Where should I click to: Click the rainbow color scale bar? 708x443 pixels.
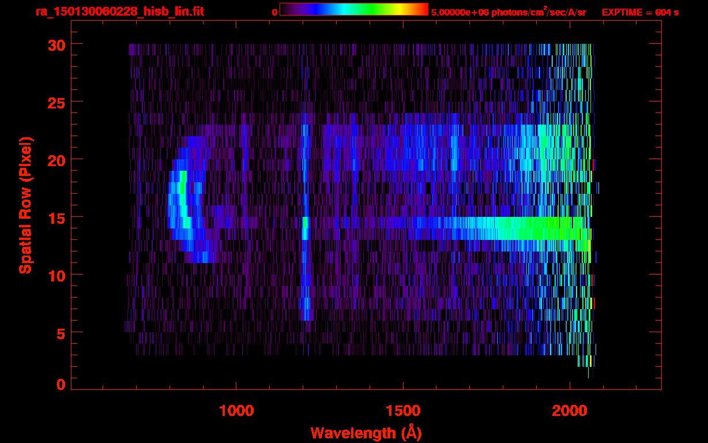coord(353,9)
